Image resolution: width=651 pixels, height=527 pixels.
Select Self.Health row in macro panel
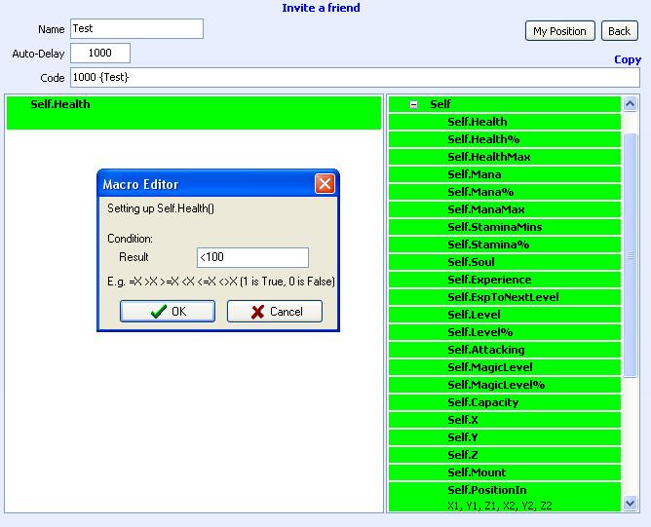pyautogui.click(x=193, y=112)
